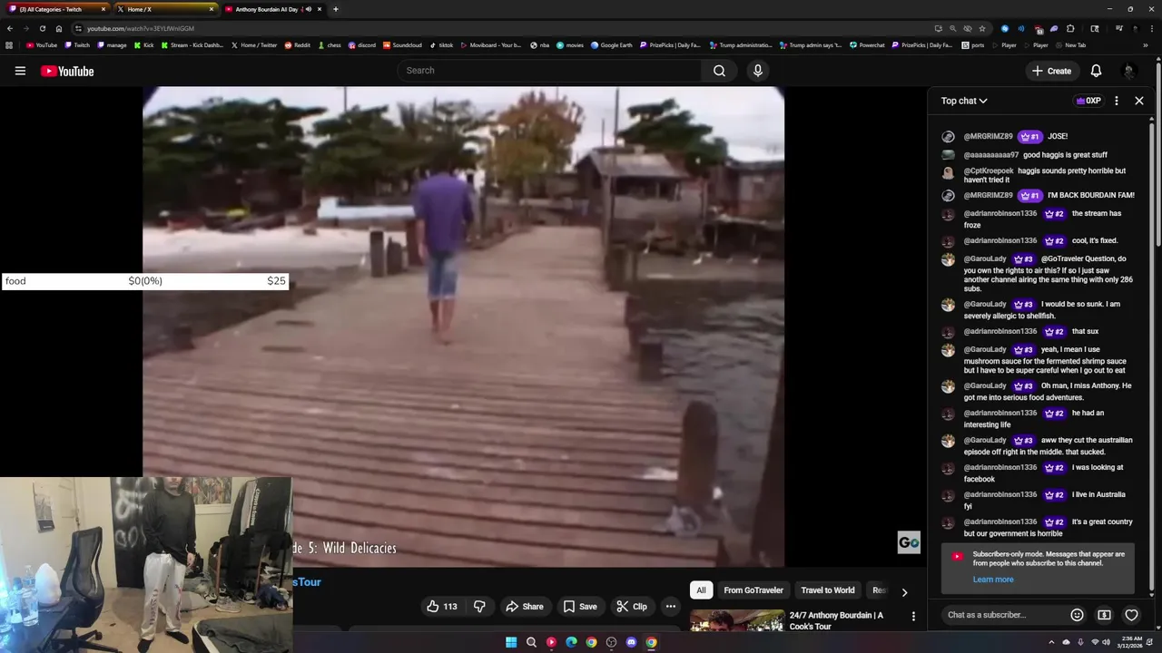1162x653 pixels.
Task: Open the YouTube guide hamburger menu
Action: [20, 71]
